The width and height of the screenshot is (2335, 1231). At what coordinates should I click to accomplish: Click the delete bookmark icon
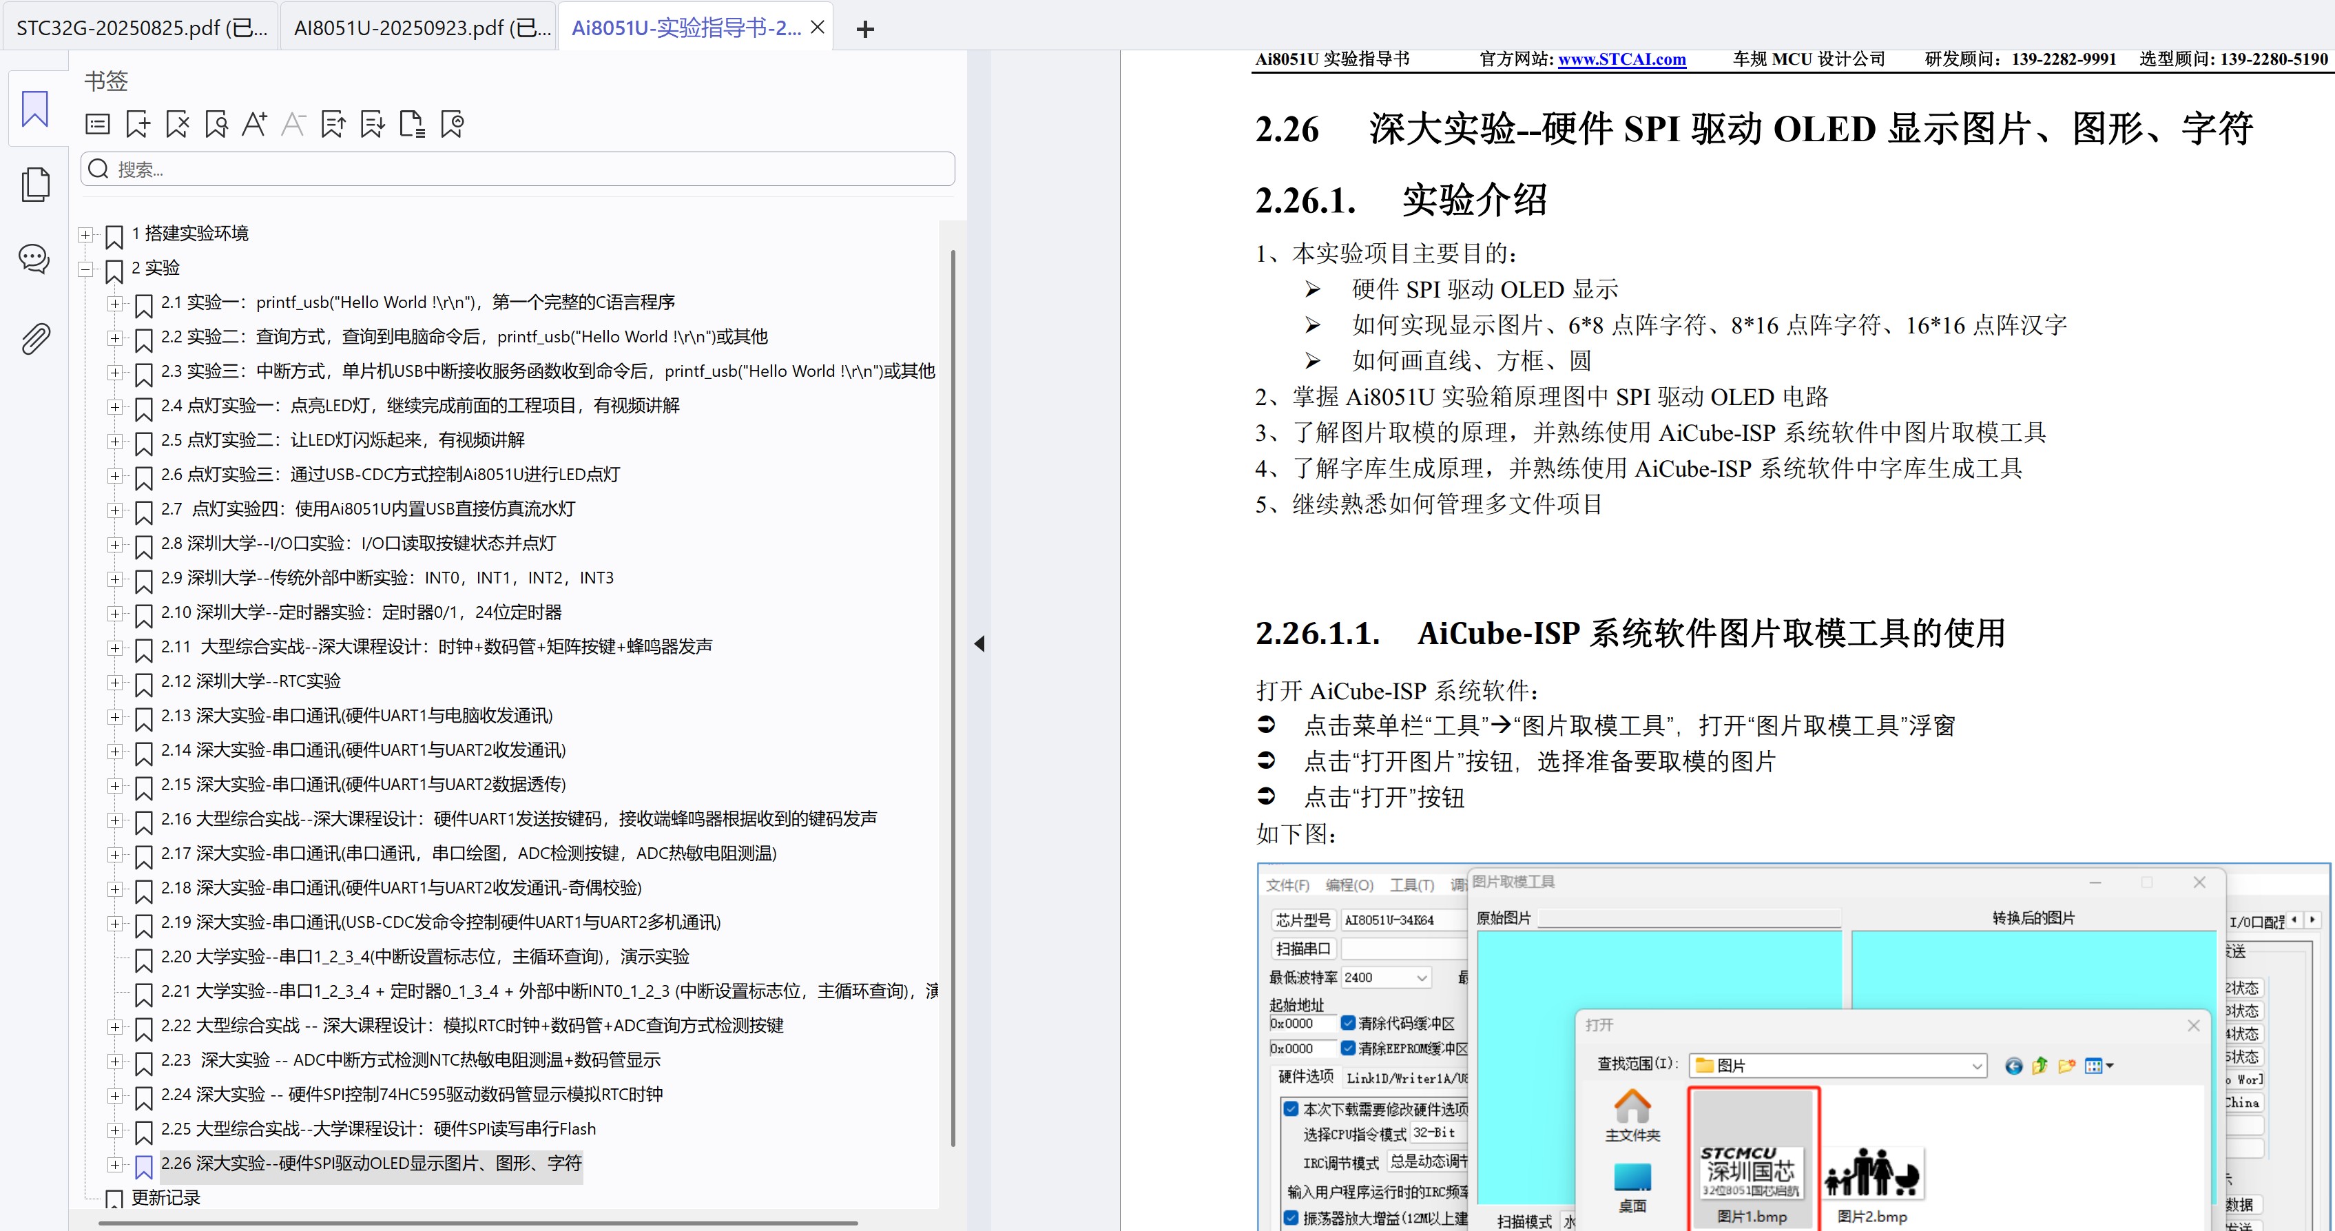[178, 124]
